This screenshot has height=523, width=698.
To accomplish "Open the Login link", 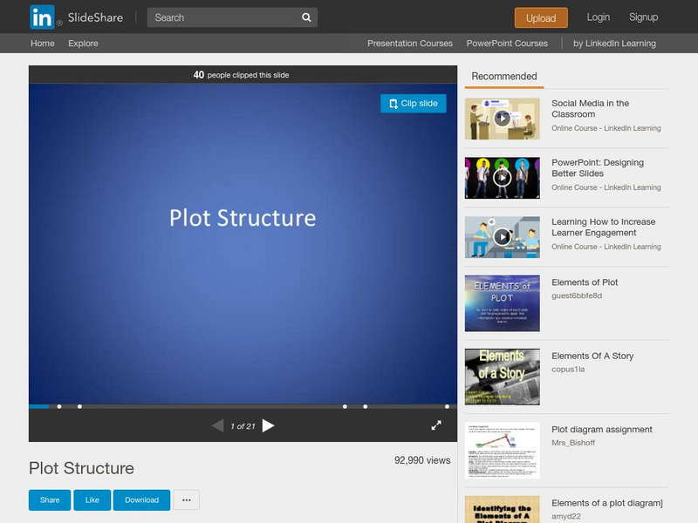I will coord(599,17).
